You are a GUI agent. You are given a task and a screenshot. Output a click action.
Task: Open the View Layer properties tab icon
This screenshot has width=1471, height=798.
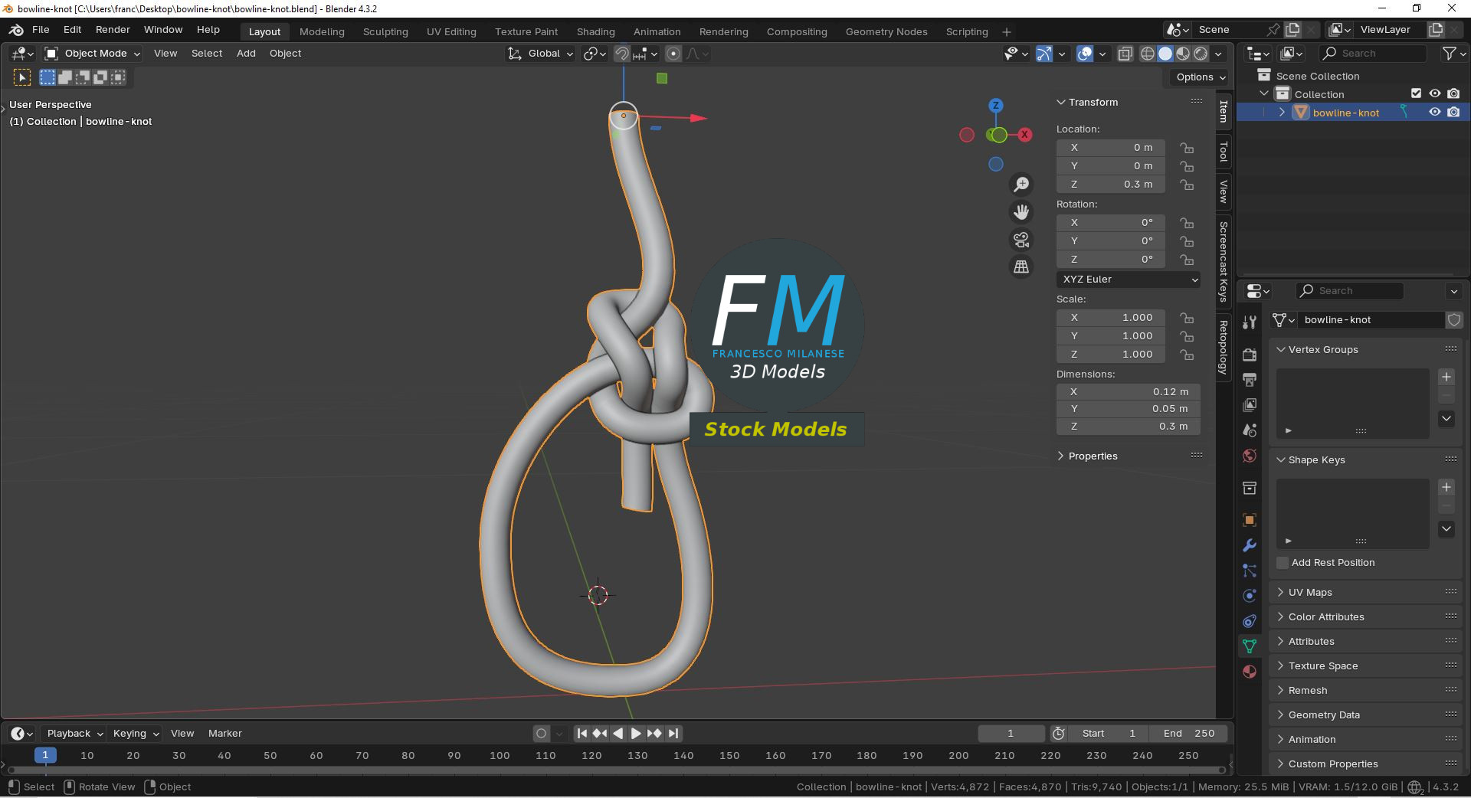(x=1250, y=404)
